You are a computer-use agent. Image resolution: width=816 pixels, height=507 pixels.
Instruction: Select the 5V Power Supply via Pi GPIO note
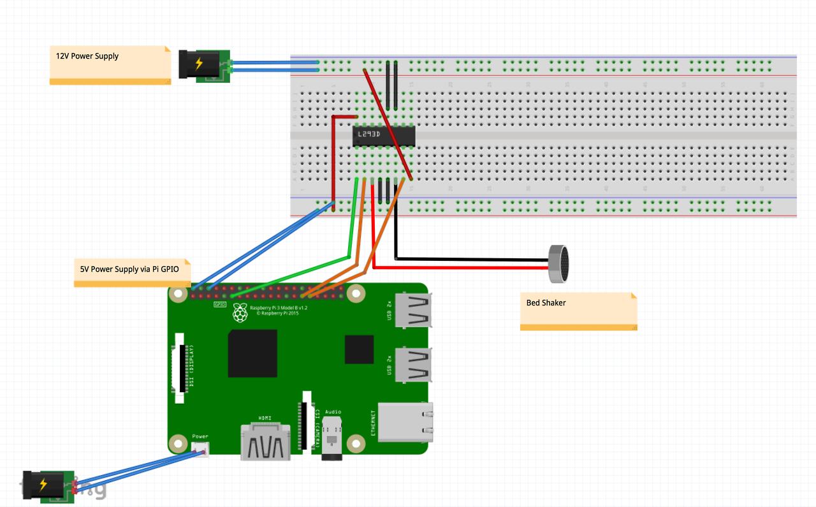132,273
